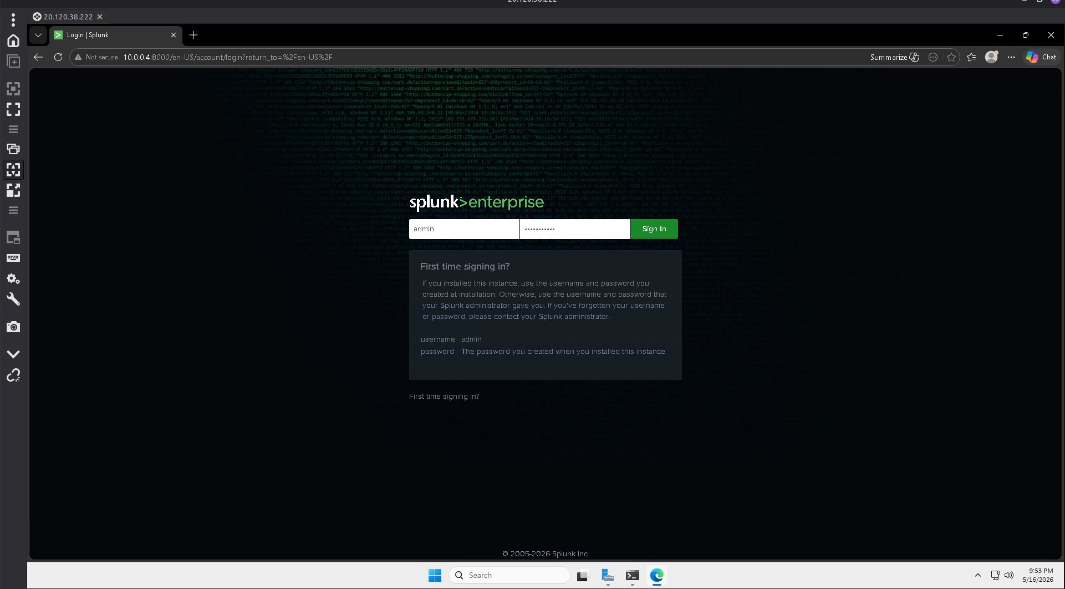Open the virtual keyboard icon in sidebar
Viewport: 1065px width, 589px height.
coord(13,258)
